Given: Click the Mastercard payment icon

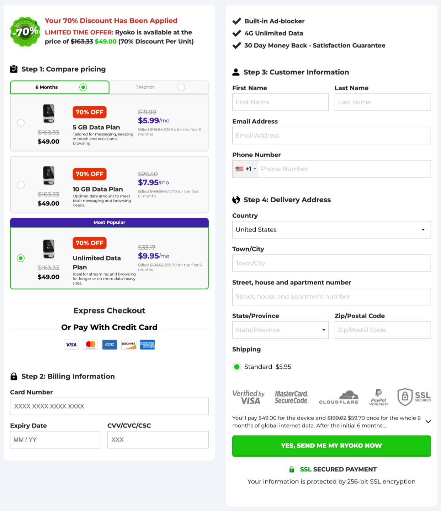Looking at the screenshot, I should pyautogui.click(x=90, y=345).
